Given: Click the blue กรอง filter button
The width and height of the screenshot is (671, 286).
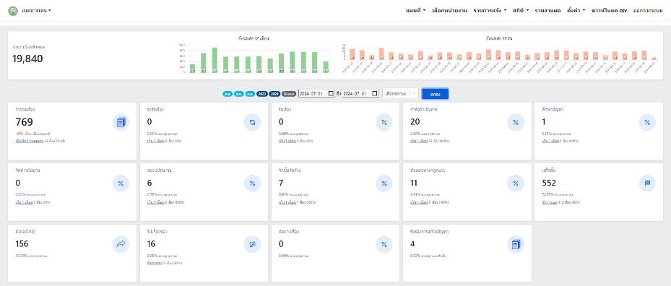Looking at the screenshot, I should click(x=436, y=94).
